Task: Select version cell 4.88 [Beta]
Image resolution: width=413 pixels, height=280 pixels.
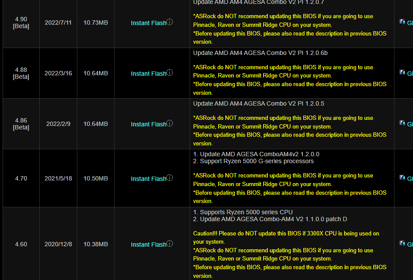Action: click(21, 74)
